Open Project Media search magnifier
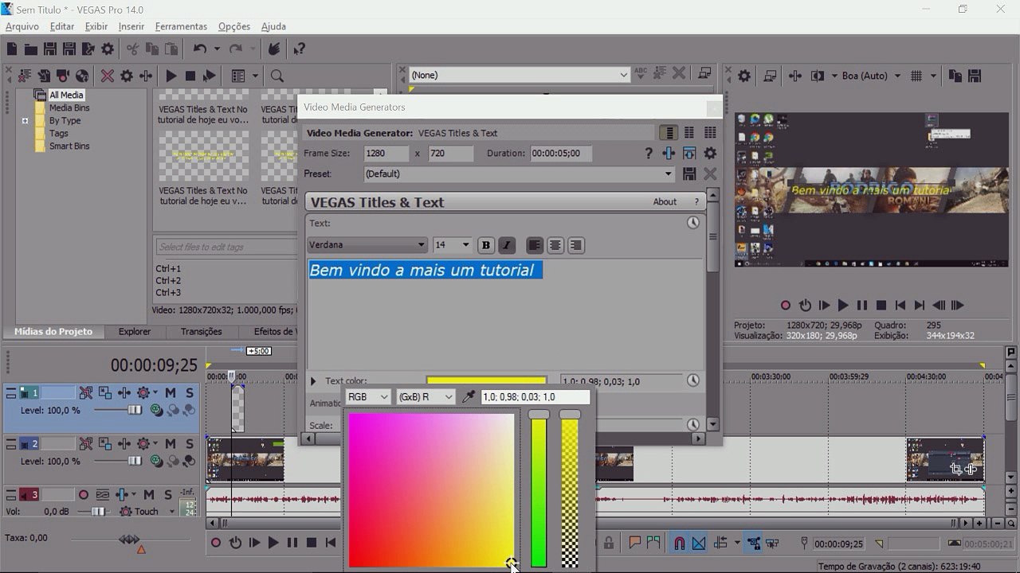 coord(277,76)
